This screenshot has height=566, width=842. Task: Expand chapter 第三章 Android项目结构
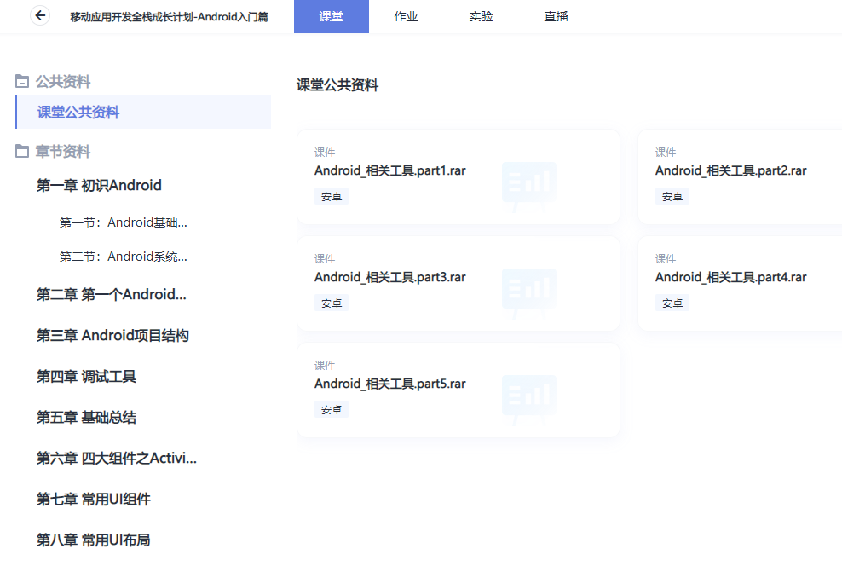(112, 336)
